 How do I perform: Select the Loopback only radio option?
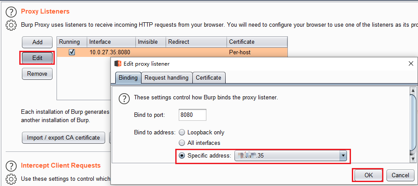pyautogui.click(x=182, y=132)
